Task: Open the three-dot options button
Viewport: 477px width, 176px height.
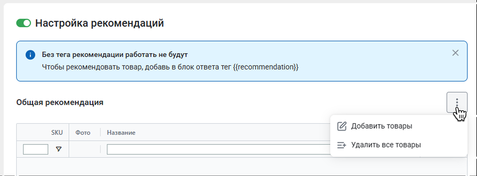Action: [457, 102]
